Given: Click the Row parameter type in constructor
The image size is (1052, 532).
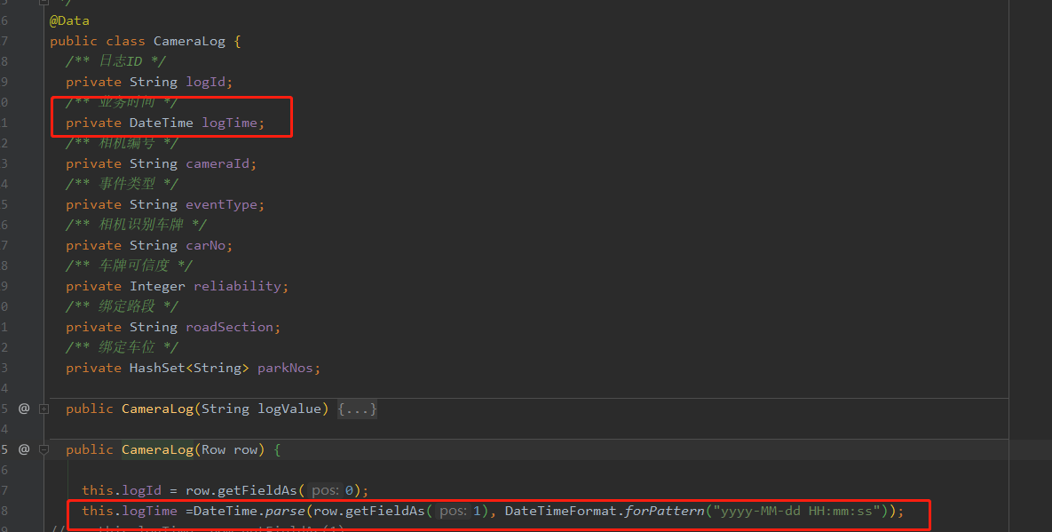Looking at the screenshot, I should coord(213,449).
